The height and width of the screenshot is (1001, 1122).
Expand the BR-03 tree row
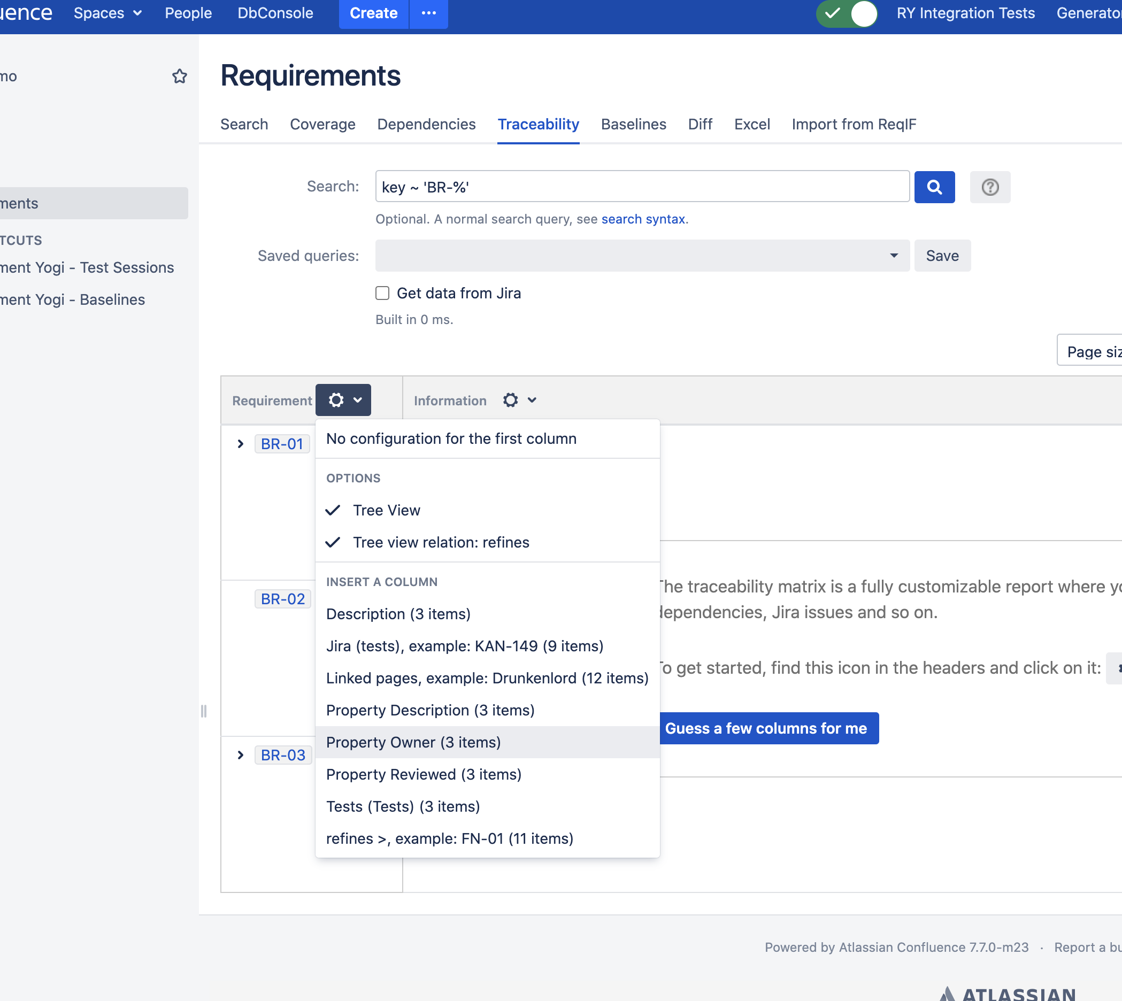(x=240, y=754)
